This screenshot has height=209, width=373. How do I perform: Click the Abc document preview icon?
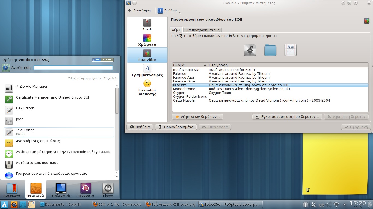tap(291, 50)
